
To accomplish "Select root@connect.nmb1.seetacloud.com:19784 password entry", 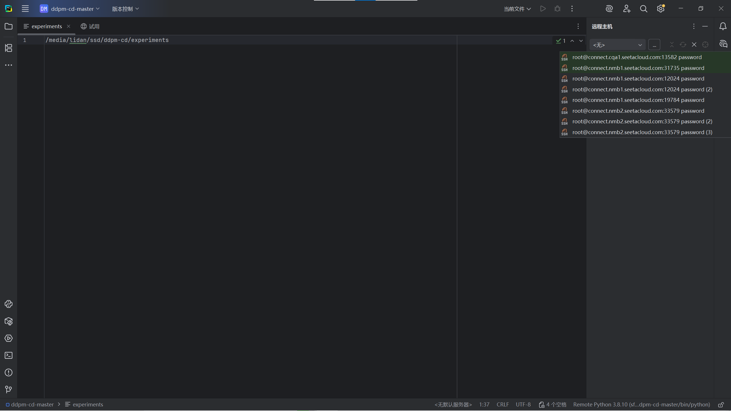I will click(x=638, y=100).
